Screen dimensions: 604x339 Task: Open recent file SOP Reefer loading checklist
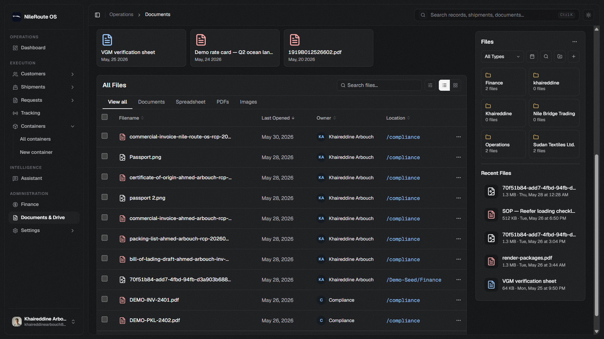click(530, 215)
